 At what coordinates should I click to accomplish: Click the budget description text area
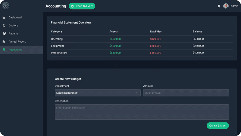coord(142,112)
